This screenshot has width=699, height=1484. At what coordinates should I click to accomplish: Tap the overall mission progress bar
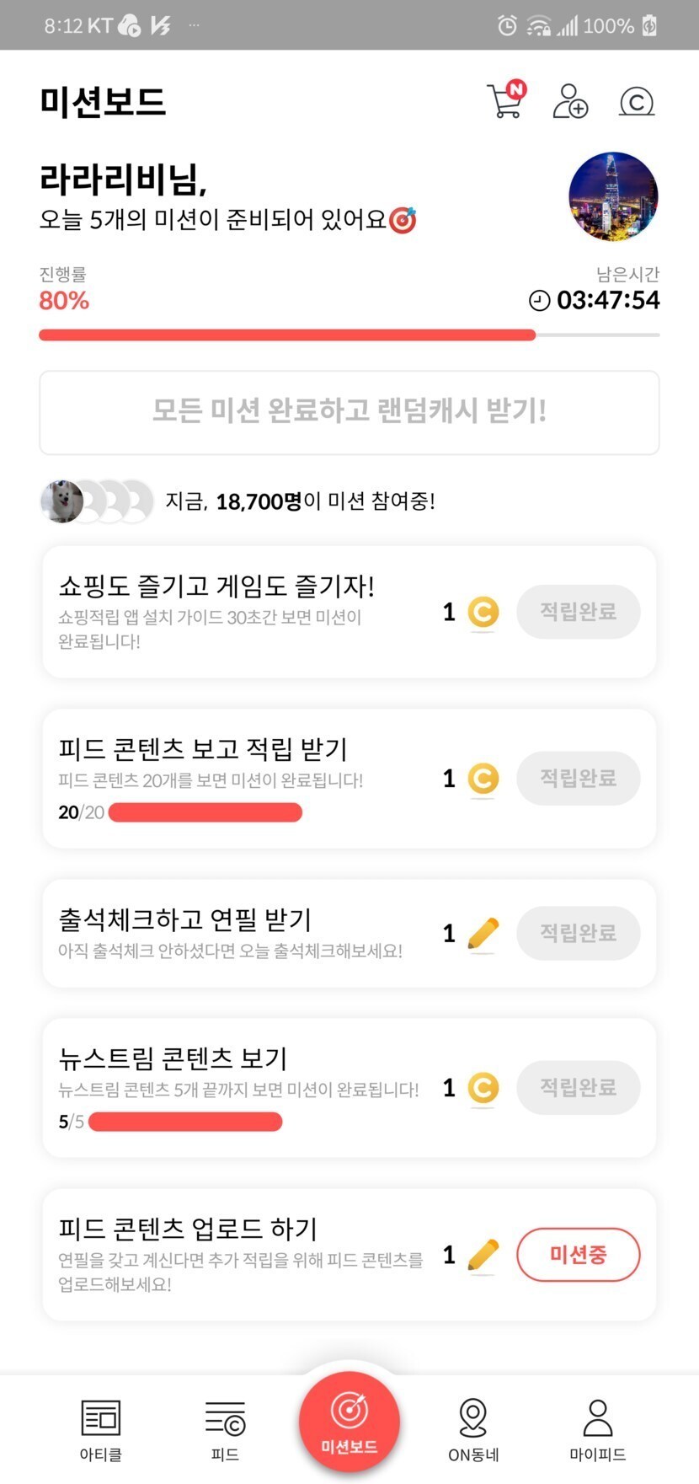tap(349, 335)
